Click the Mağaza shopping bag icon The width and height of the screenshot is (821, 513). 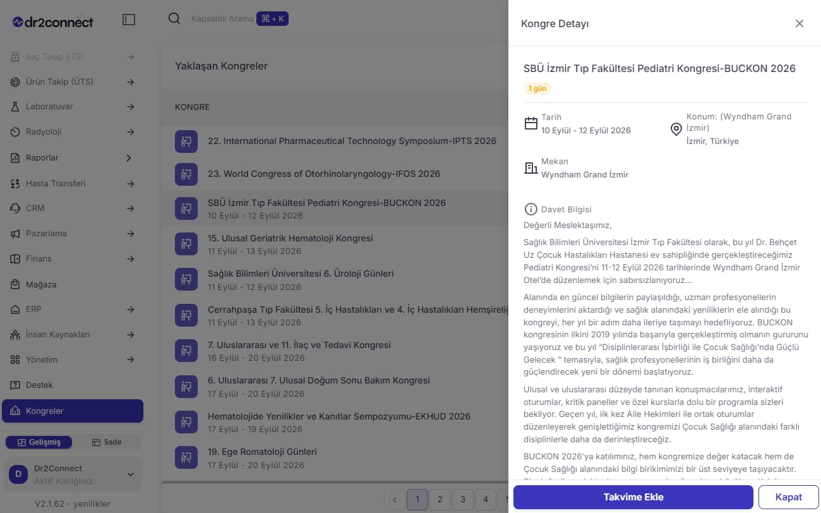pos(15,284)
